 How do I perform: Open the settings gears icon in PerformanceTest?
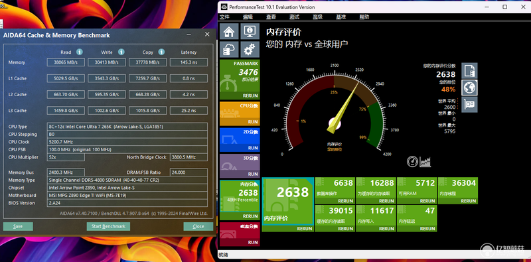250,50
